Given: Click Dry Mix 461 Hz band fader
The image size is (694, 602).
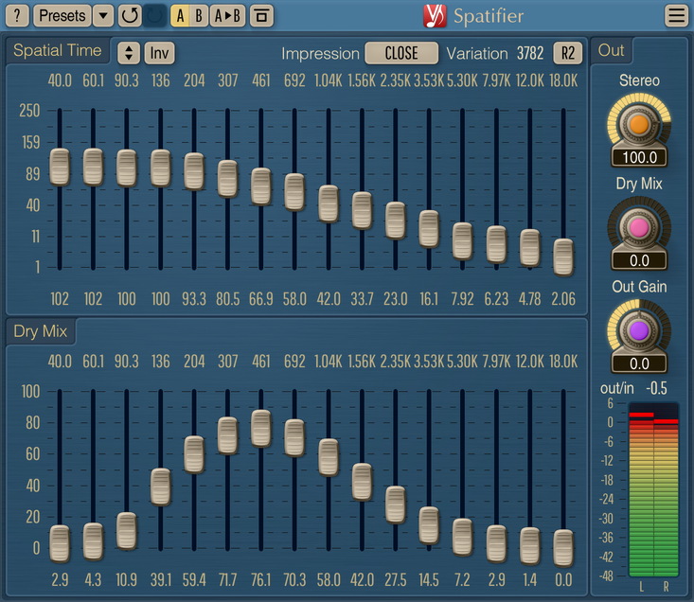Looking at the screenshot, I should pyautogui.click(x=260, y=428).
